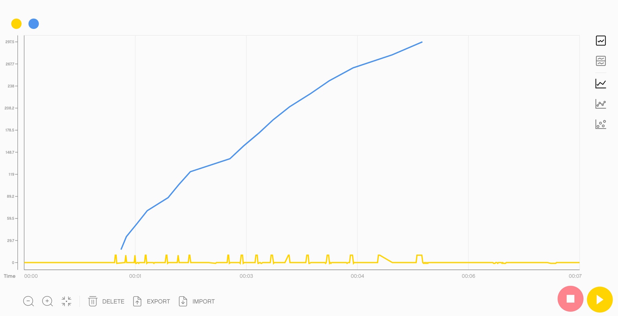This screenshot has height=316, width=618.
Task: Toggle visibility of the yellow data series
Action: [x=16, y=24]
